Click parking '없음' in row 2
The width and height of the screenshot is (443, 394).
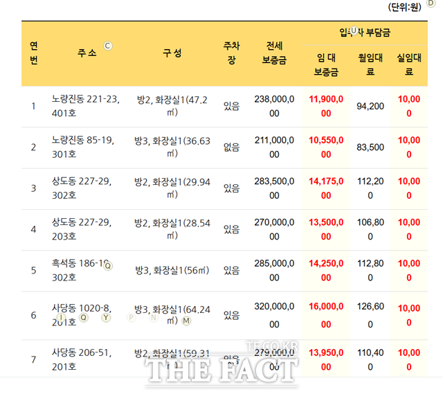(x=232, y=147)
